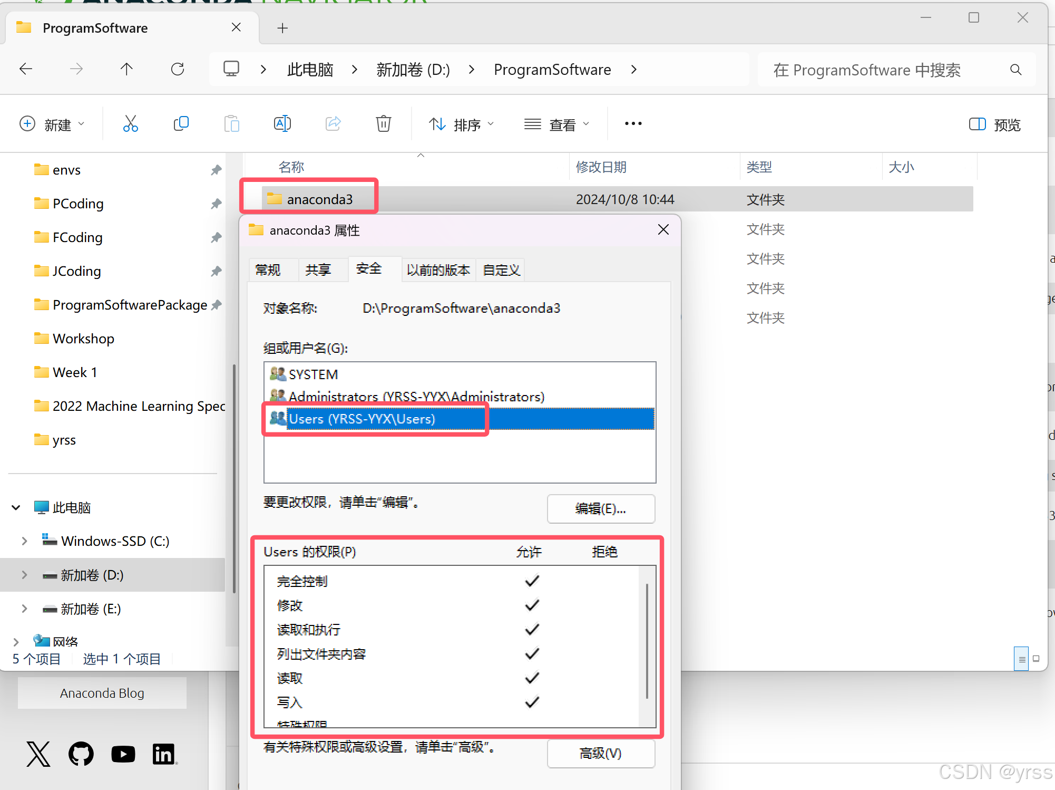Click the Edit (编辑) permissions button
This screenshot has height=790, width=1055.
tap(601, 509)
